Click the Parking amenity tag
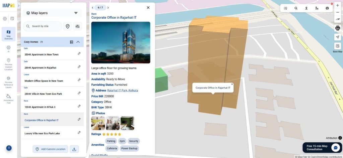Screen dimensions: 343x158 (x=111, y=141)
